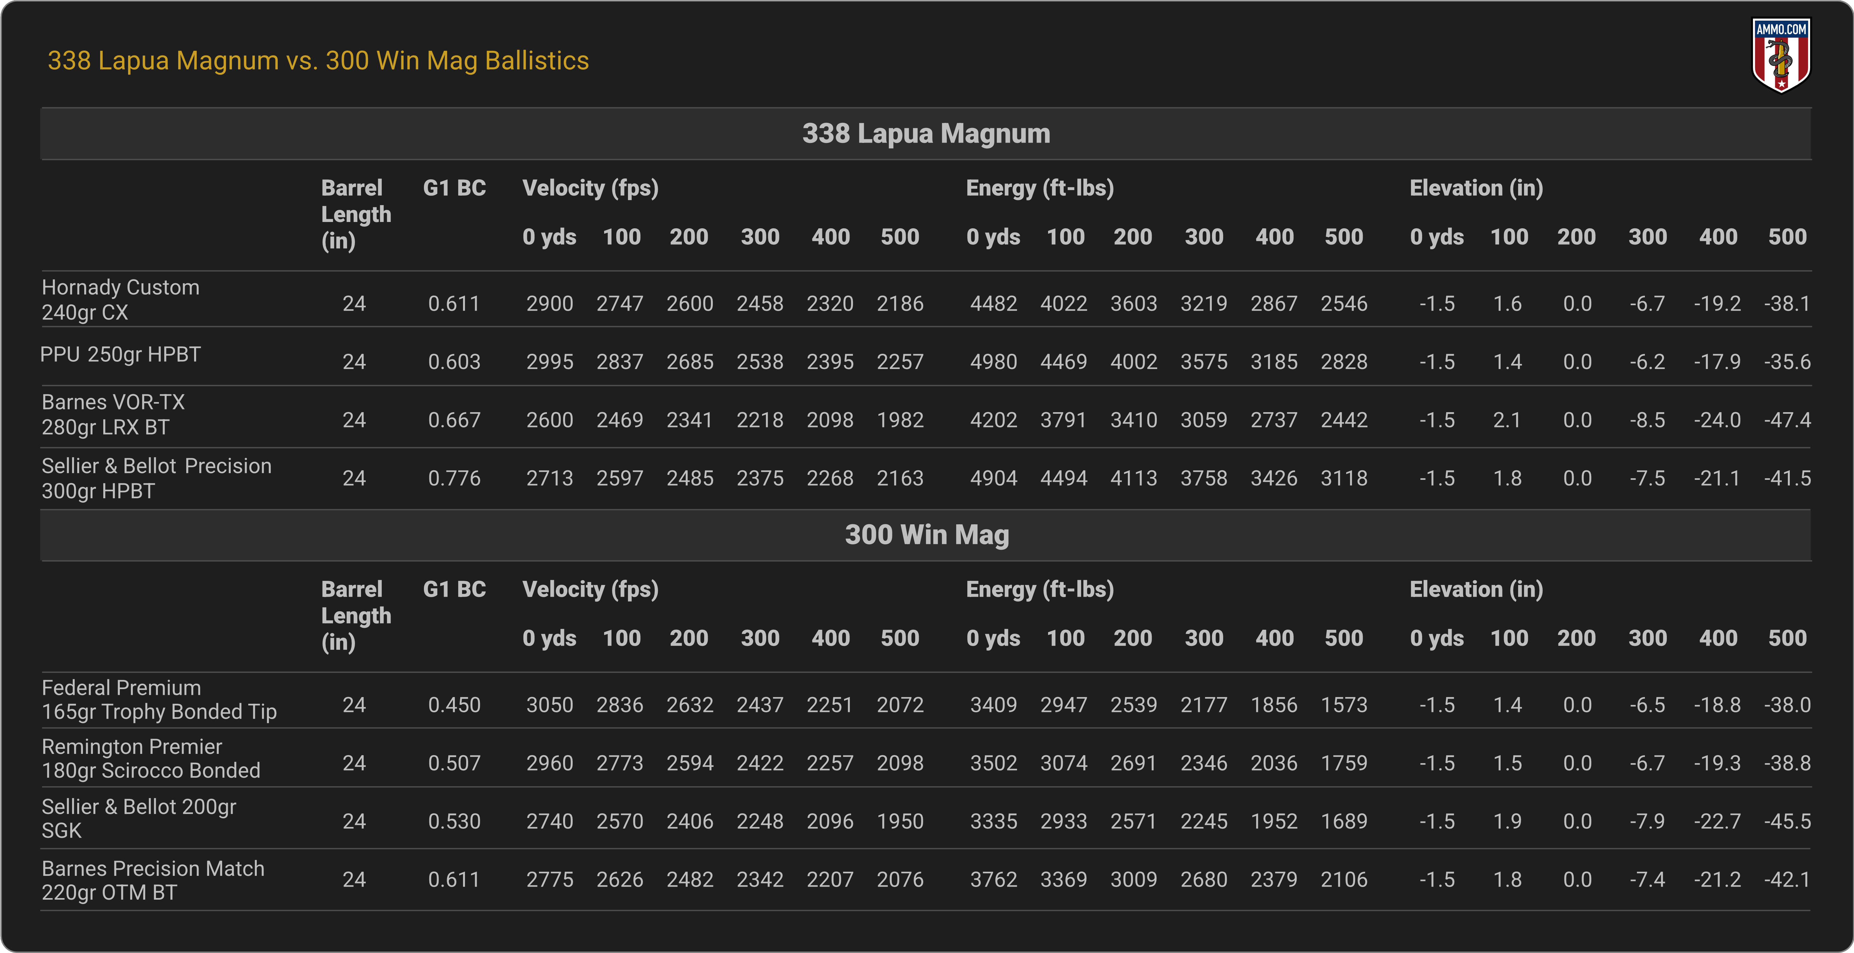Image resolution: width=1854 pixels, height=953 pixels.
Task: Click Hornady 500-yard elevation -38.1
Action: coord(1788,304)
